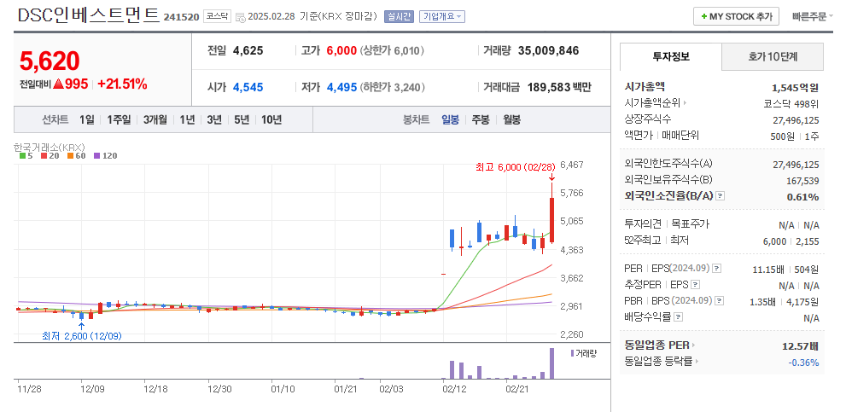Click the plus icon on MY STOCK 추가
Screen dimensions: 846x412
(x=703, y=17)
